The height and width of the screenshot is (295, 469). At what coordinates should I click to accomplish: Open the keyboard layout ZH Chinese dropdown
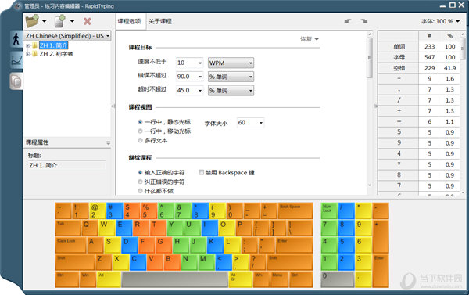point(67,36)
